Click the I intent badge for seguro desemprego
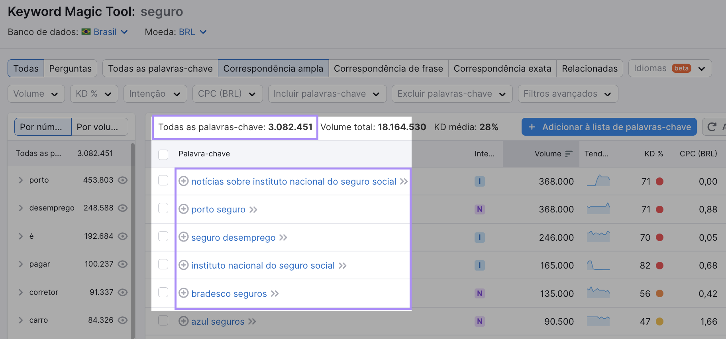Screen dimensions: 726x339 pyautogui.click(x=480, y=238)
